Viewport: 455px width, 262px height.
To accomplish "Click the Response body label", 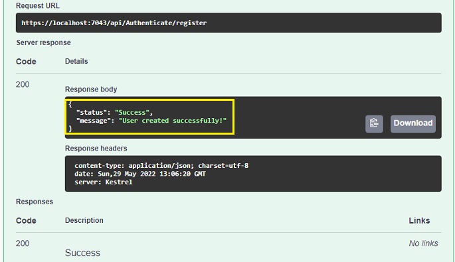I will [x=91, y=90].
